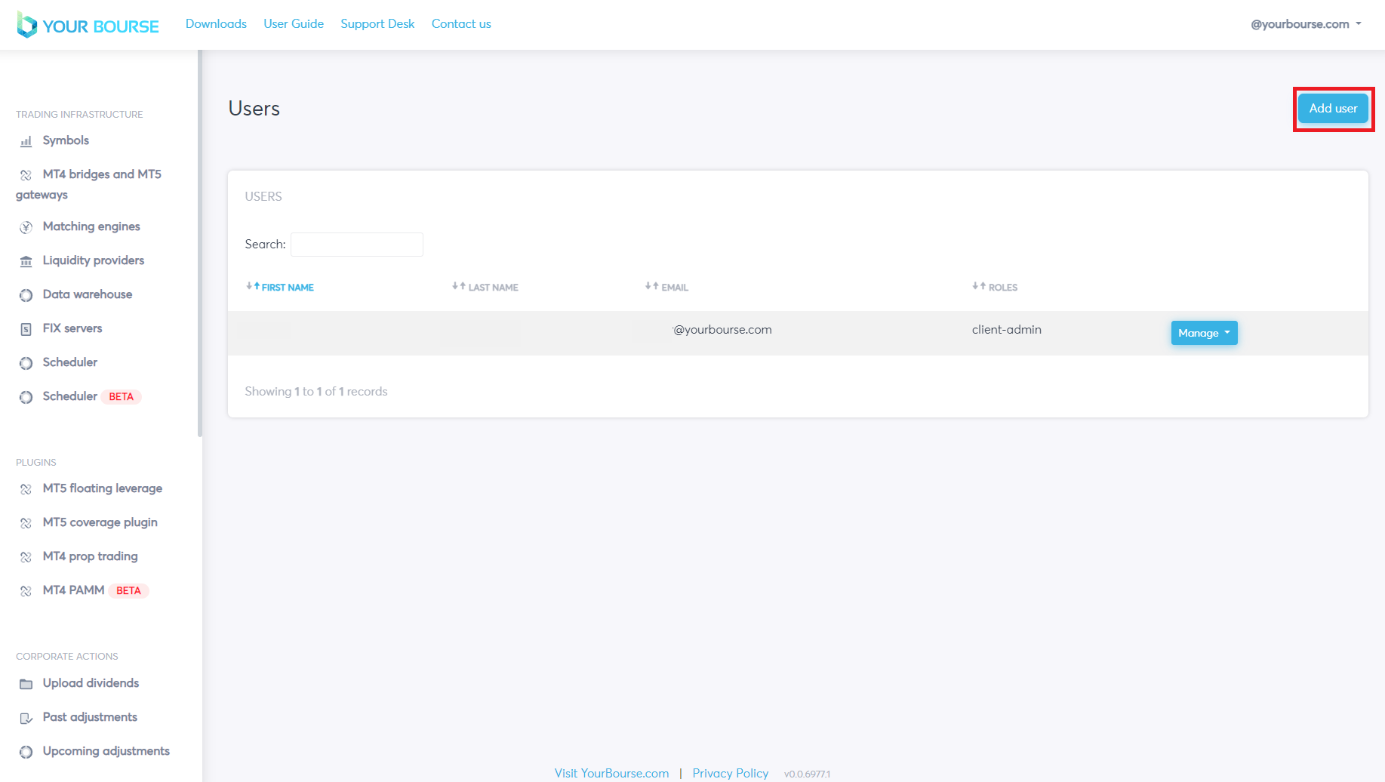The height and width of the screenshot is (782, 1385).
Task: Go to Upcoming adjustments label
Action: (x=106, y=751)
